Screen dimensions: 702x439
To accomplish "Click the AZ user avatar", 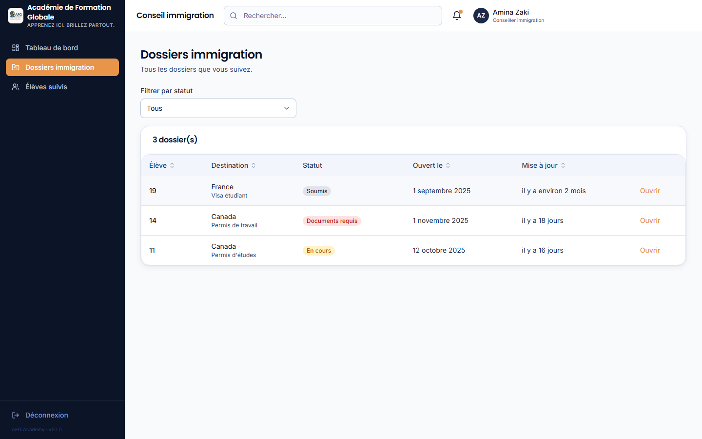I will 481,16.
